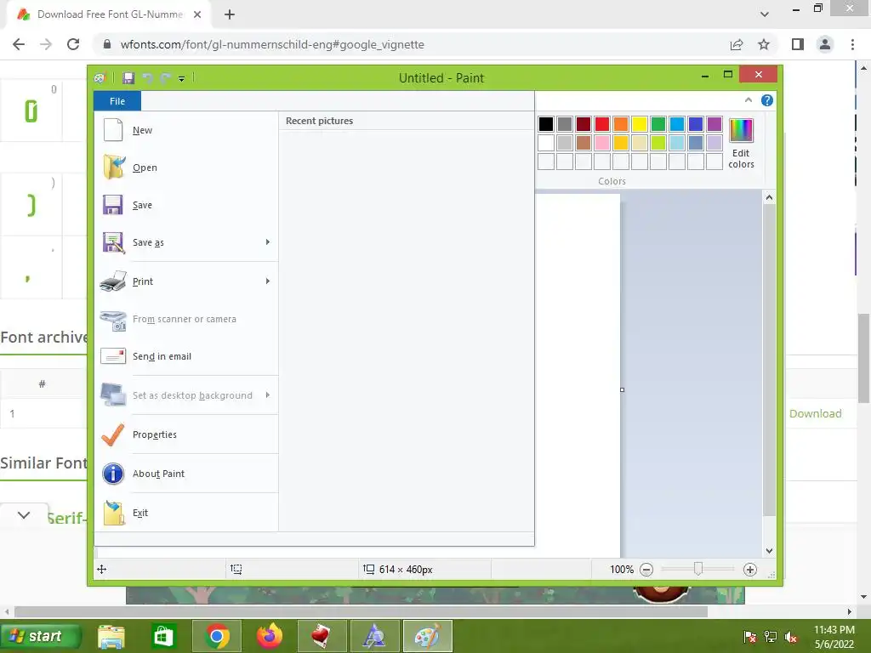
Task: Click the zoom slider handle
Action: pyautogui.click(x=698, y=569)
